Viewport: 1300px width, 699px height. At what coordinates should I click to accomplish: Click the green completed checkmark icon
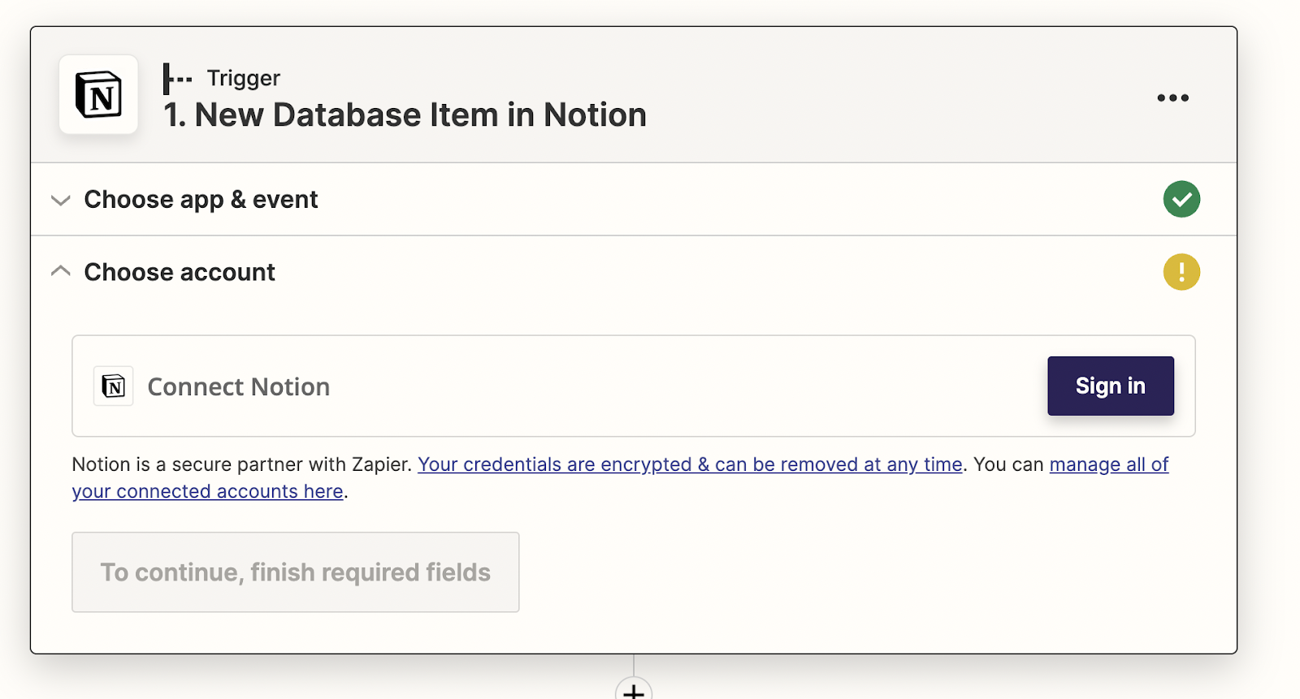tap(1181, 199)
